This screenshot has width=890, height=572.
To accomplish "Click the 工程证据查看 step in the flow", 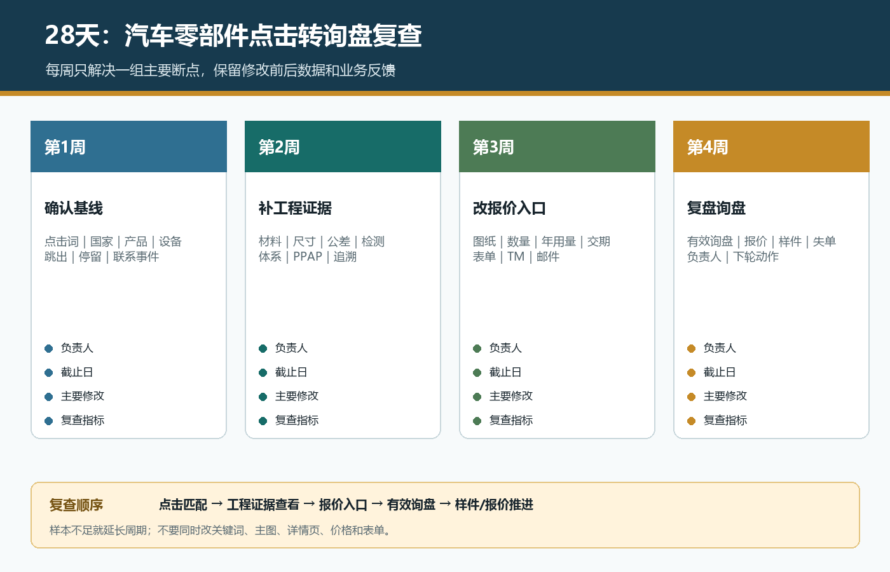I will pyautogui.click(x=263, y=505).
